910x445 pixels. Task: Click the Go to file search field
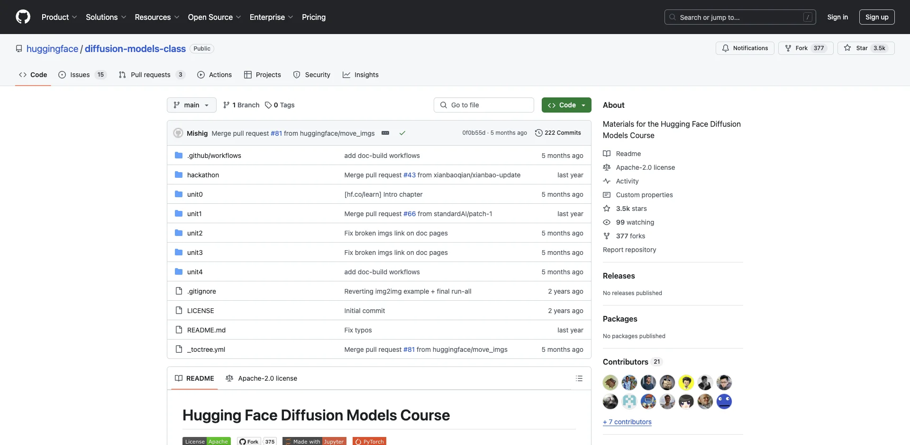point(484,105)
